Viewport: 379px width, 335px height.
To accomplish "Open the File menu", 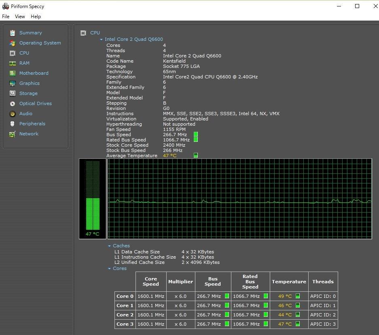I will (6, 17).
